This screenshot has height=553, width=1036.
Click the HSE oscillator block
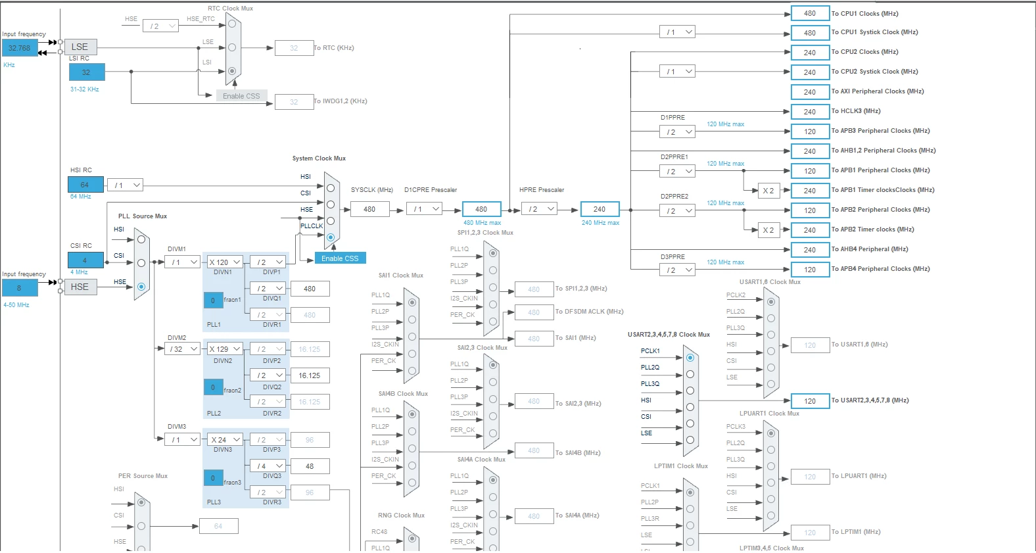(80, 287)
